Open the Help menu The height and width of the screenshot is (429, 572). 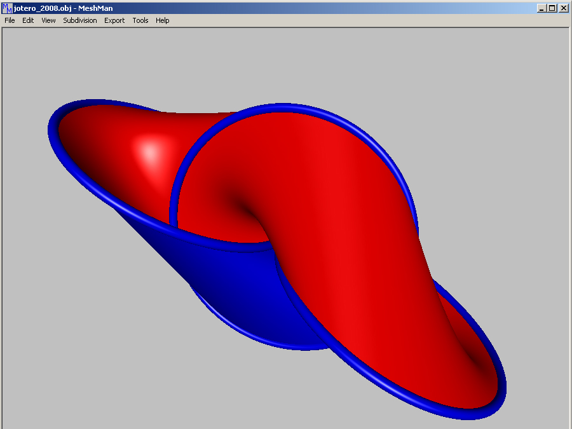point(162,20)
